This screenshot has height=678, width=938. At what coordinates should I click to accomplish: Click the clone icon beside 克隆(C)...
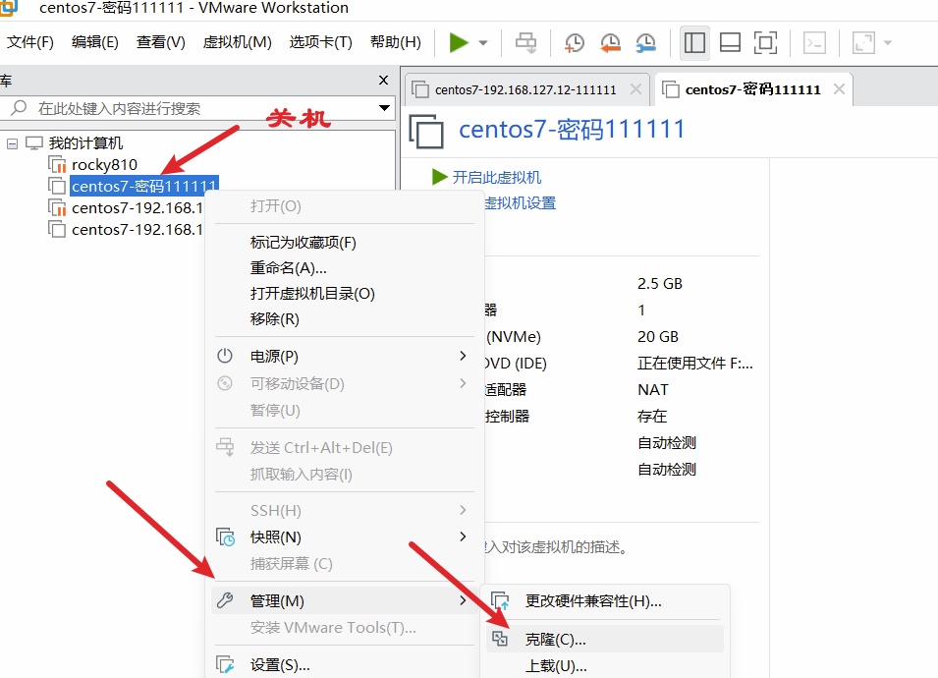pyautogui.click(x=500, y=639)
